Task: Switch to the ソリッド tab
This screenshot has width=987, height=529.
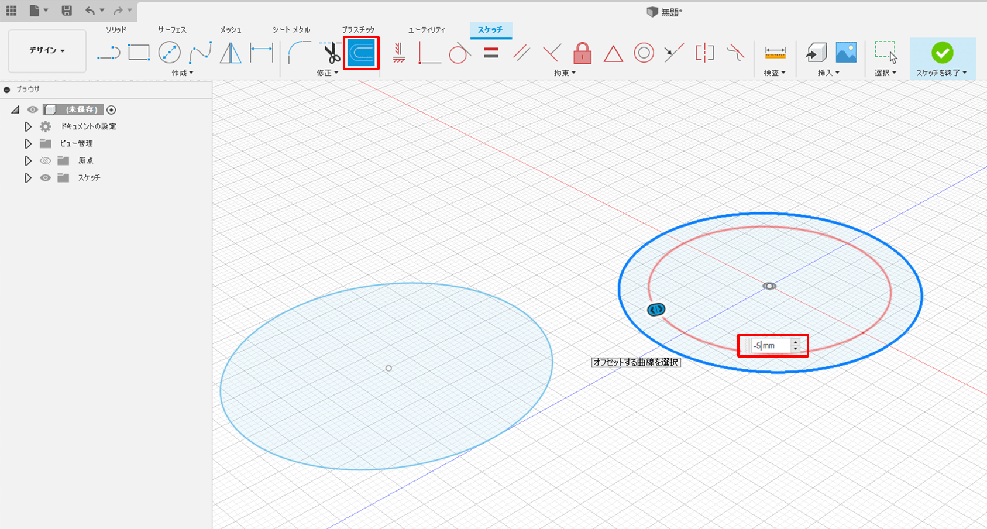Action: click(x=116, y=30)
